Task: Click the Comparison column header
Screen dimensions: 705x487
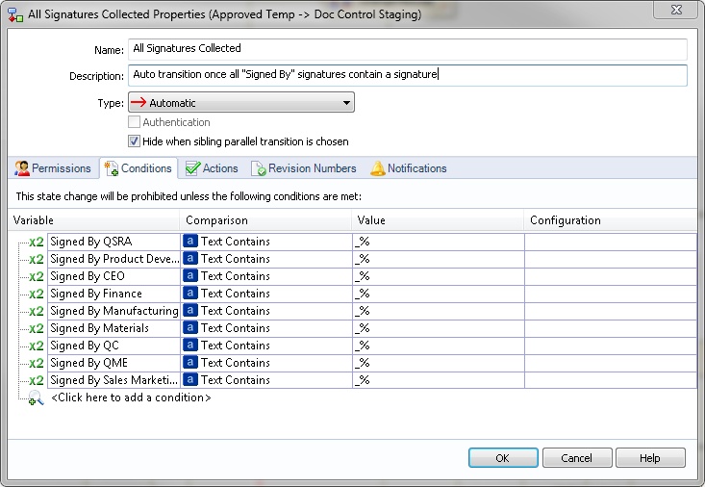Action: (265, 220)
